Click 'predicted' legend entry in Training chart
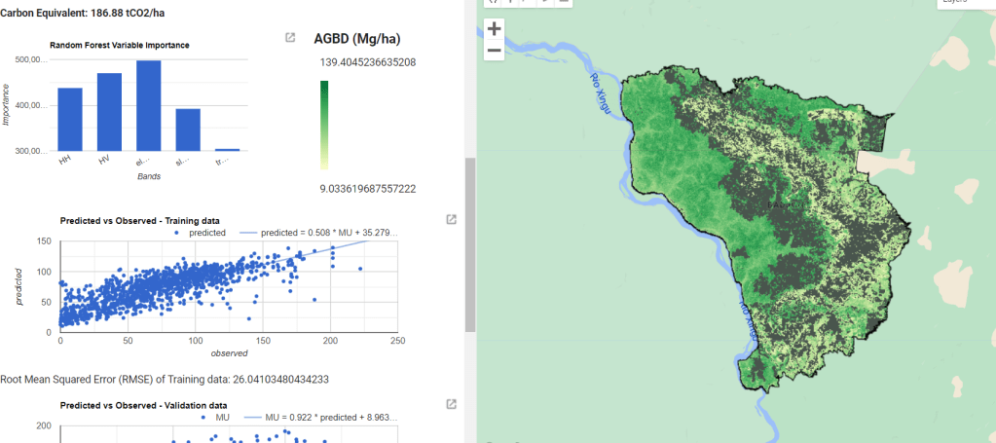 click(203, 234)
